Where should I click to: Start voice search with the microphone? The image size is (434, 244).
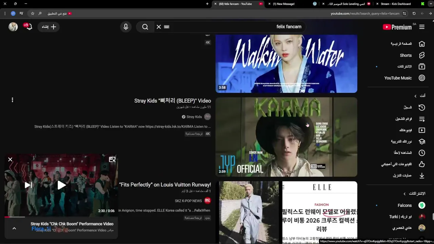click(126, 27)
